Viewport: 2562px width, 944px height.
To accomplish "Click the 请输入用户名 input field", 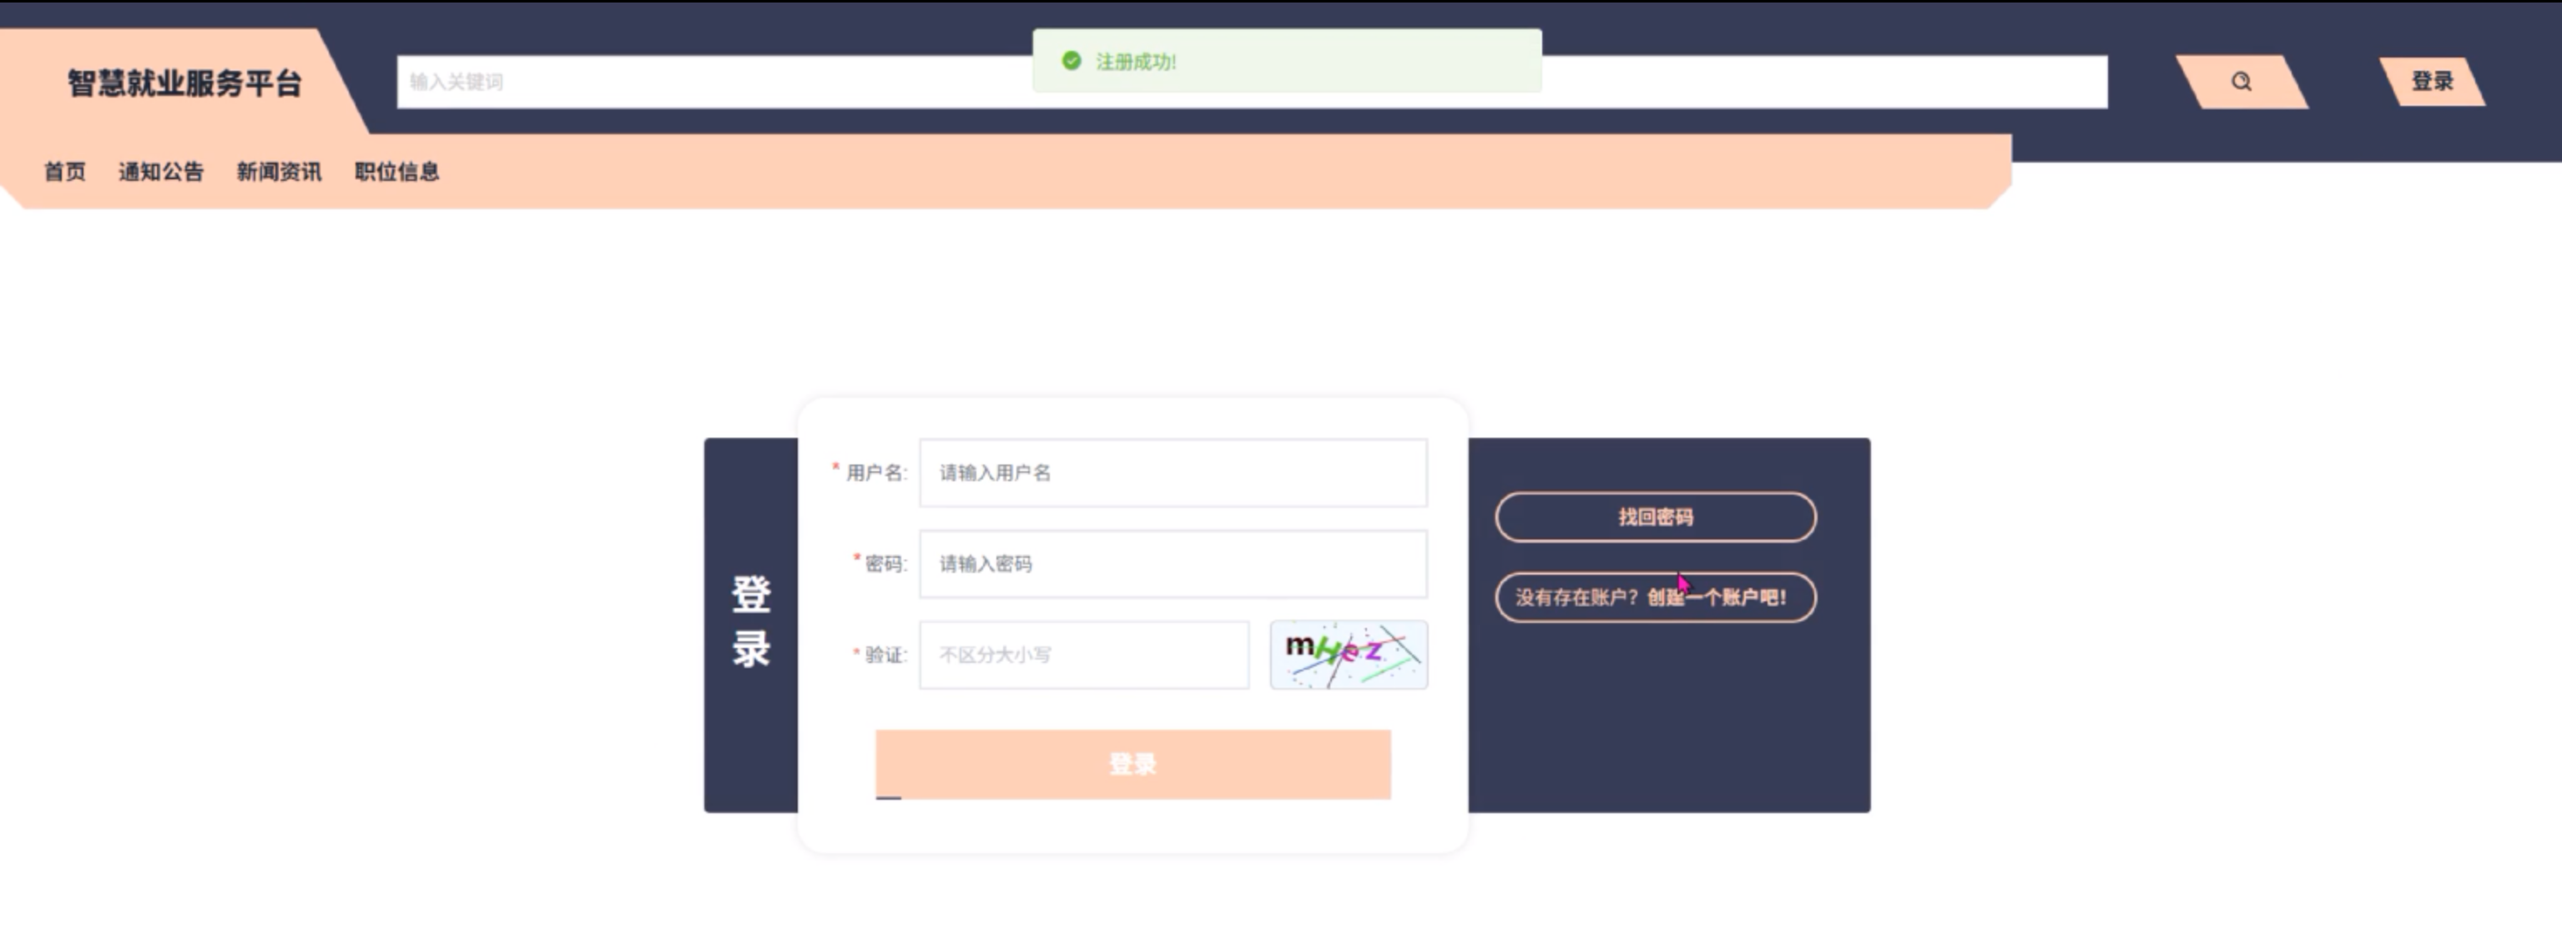I will (x=1173, y=473).
